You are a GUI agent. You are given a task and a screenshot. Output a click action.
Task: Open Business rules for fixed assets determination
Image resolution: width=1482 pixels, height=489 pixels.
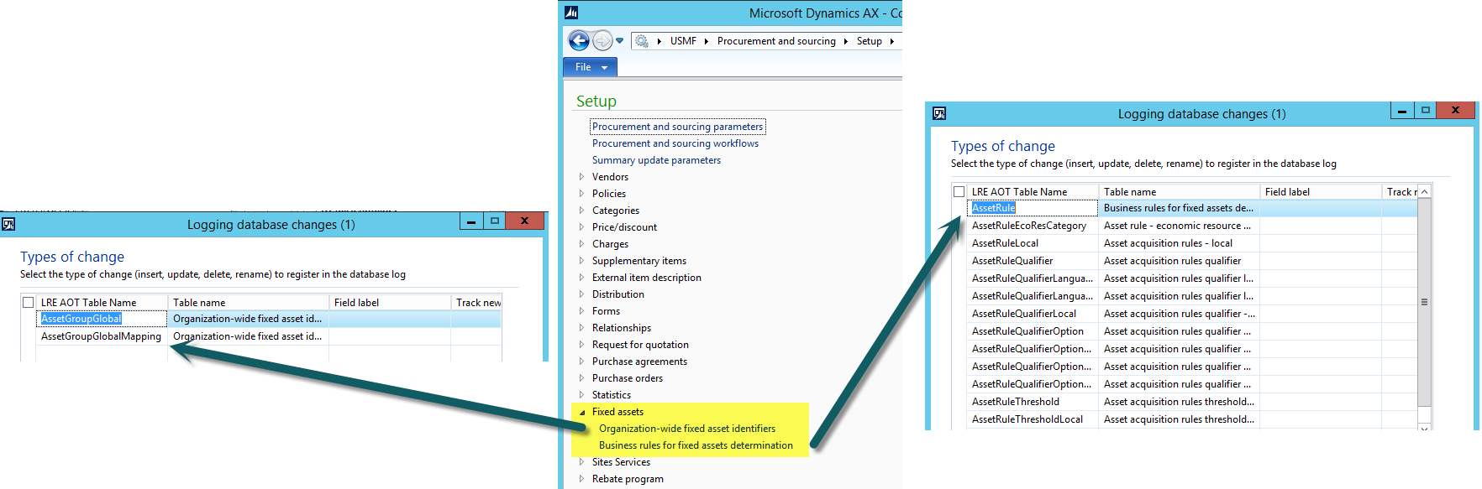point(696,445)
